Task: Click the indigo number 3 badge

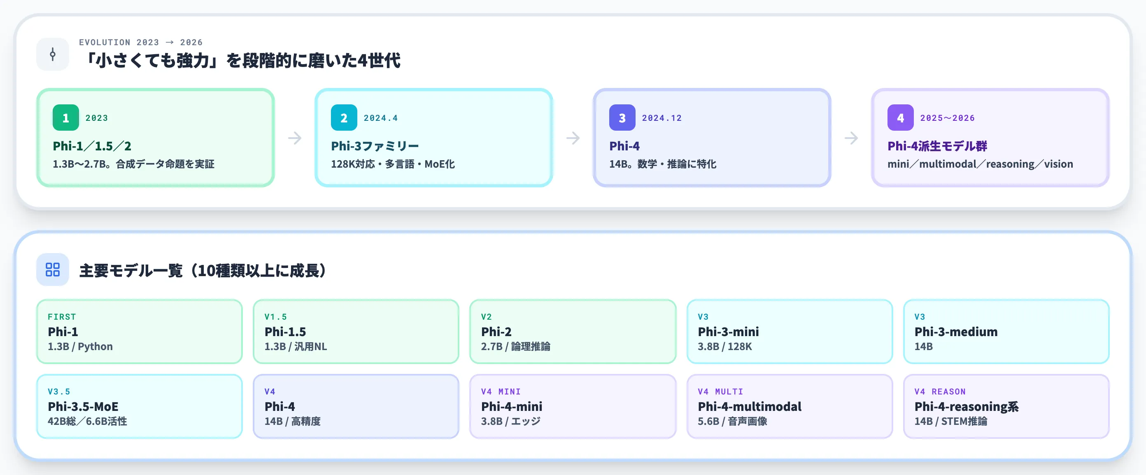Action: tap(622, 118)
